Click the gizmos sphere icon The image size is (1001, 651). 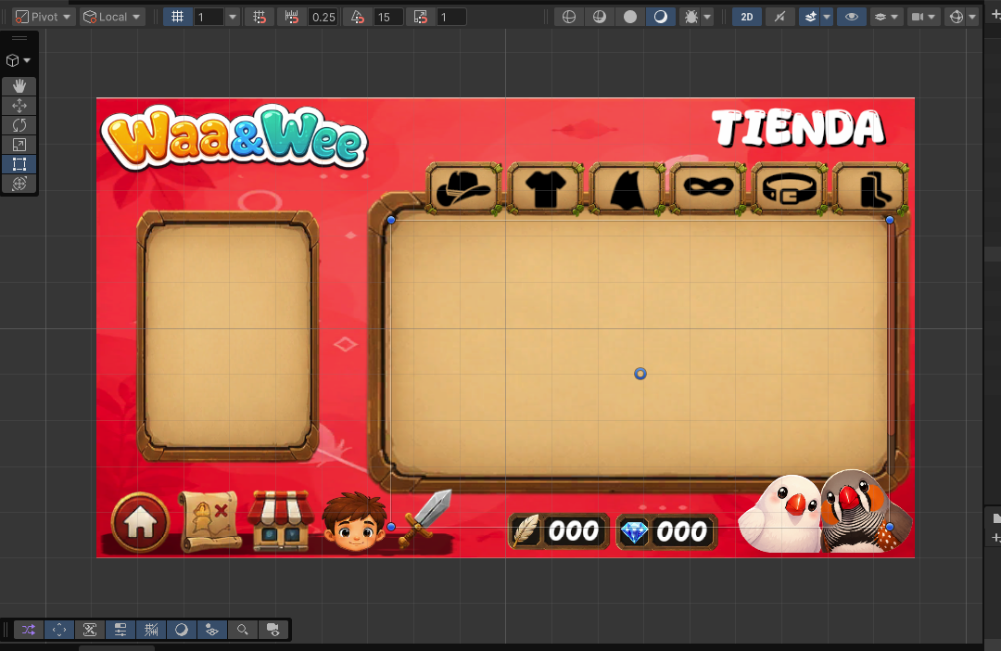click(956, 18)
